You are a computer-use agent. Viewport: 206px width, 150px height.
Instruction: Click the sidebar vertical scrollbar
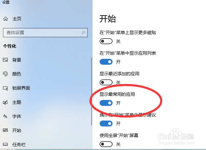(x=92, y=91)
